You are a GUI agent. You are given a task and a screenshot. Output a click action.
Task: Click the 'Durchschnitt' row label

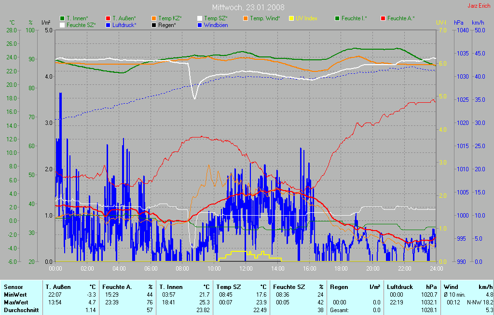21,310
